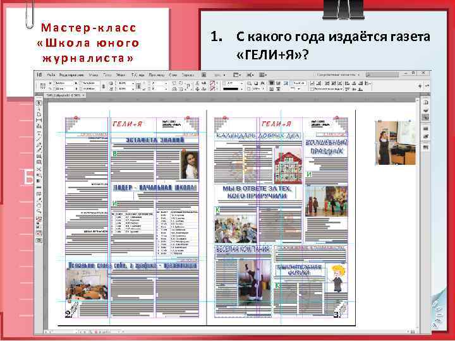Select the Hand tool
This screenshot has width=455, height=341.
[x=39, y=206]
